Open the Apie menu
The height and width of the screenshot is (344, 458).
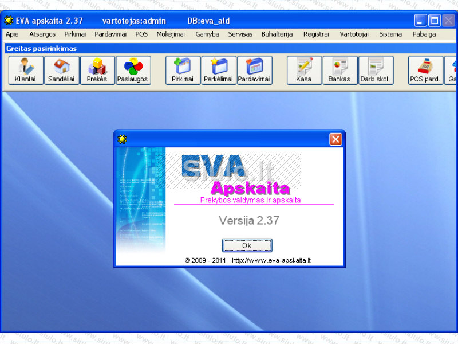pyautogui.click(x=12, y=34)
